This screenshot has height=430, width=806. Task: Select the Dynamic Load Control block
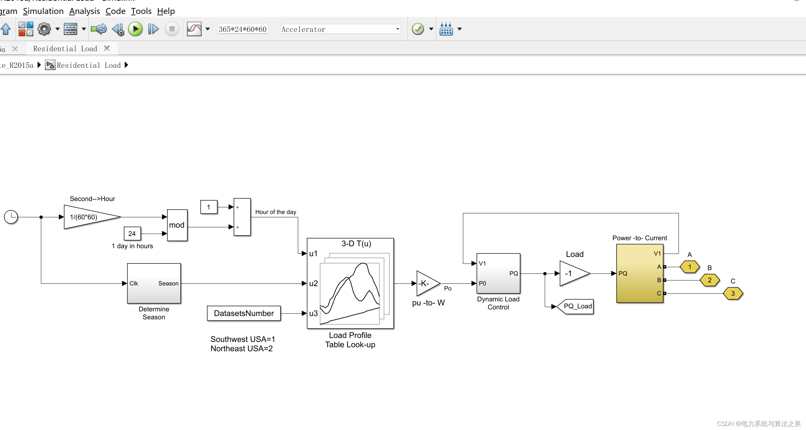[x=498, y=273]
